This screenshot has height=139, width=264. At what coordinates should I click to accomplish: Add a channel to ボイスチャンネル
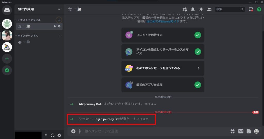[59, 36]
